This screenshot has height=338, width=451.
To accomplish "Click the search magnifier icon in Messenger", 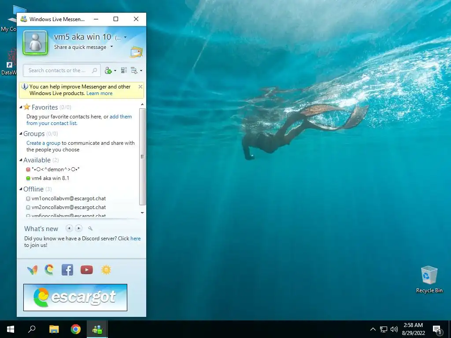I will (94, 70).
